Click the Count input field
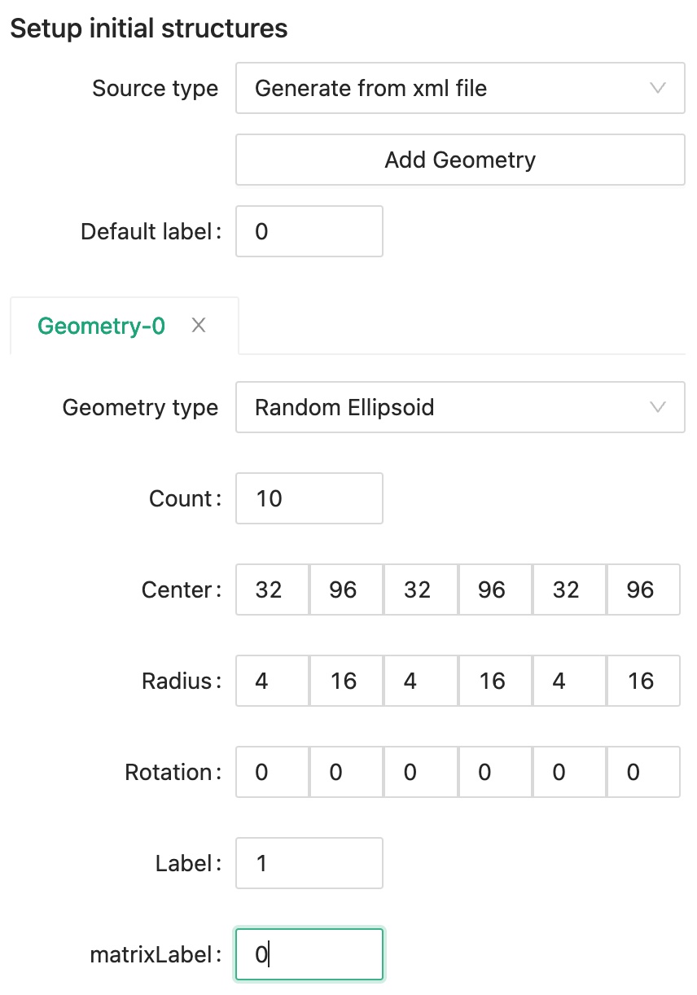The width and height of the screenshot is (697, 995). coord(309,498)
